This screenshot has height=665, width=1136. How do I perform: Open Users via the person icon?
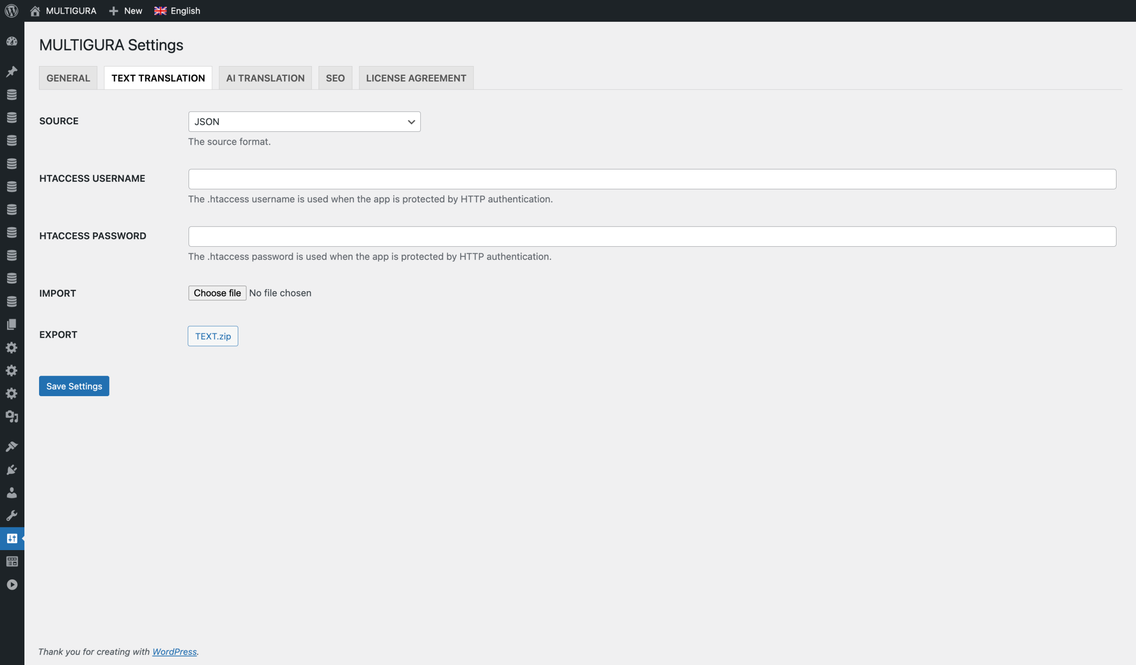[x=12, y=492]
